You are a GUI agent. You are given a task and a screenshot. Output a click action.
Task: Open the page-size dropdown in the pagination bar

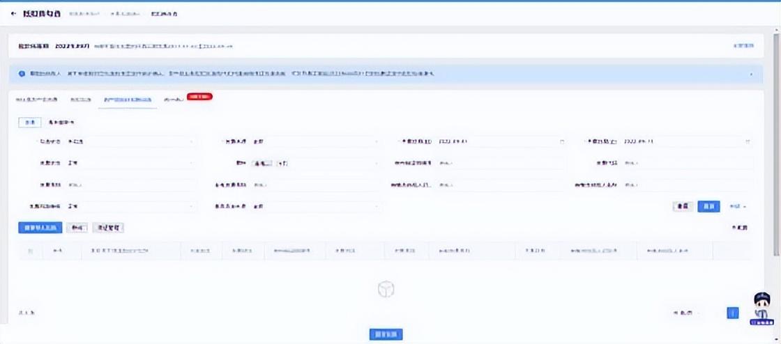(x=686, y=313)
